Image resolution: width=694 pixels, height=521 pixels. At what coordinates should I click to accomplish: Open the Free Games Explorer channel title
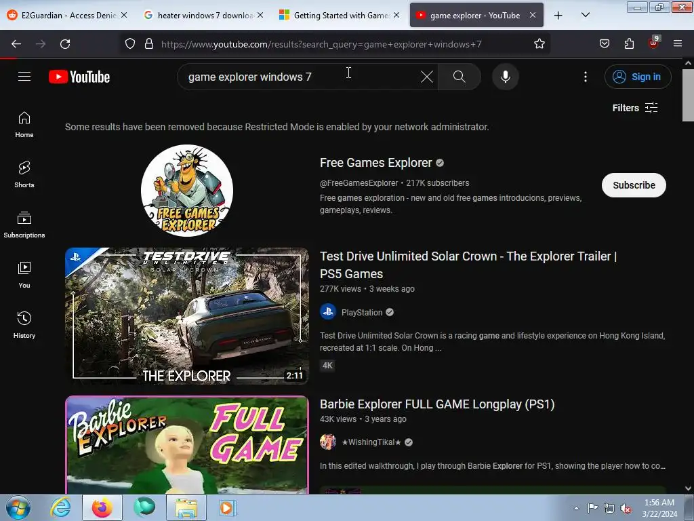(375, 163)
